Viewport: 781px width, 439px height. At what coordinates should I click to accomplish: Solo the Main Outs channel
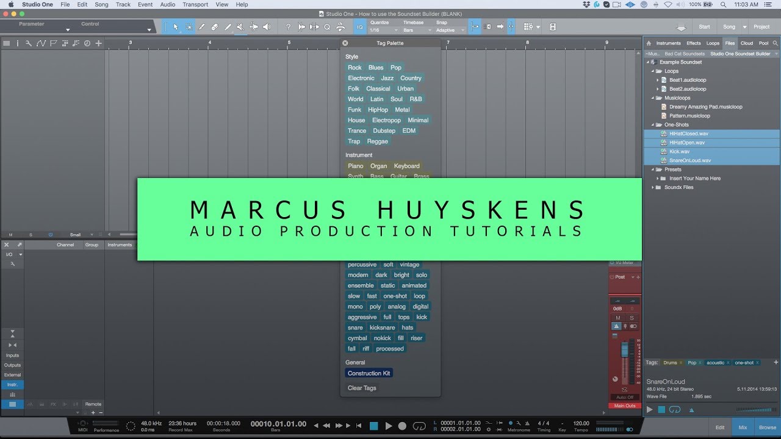(x=632, y=318)
